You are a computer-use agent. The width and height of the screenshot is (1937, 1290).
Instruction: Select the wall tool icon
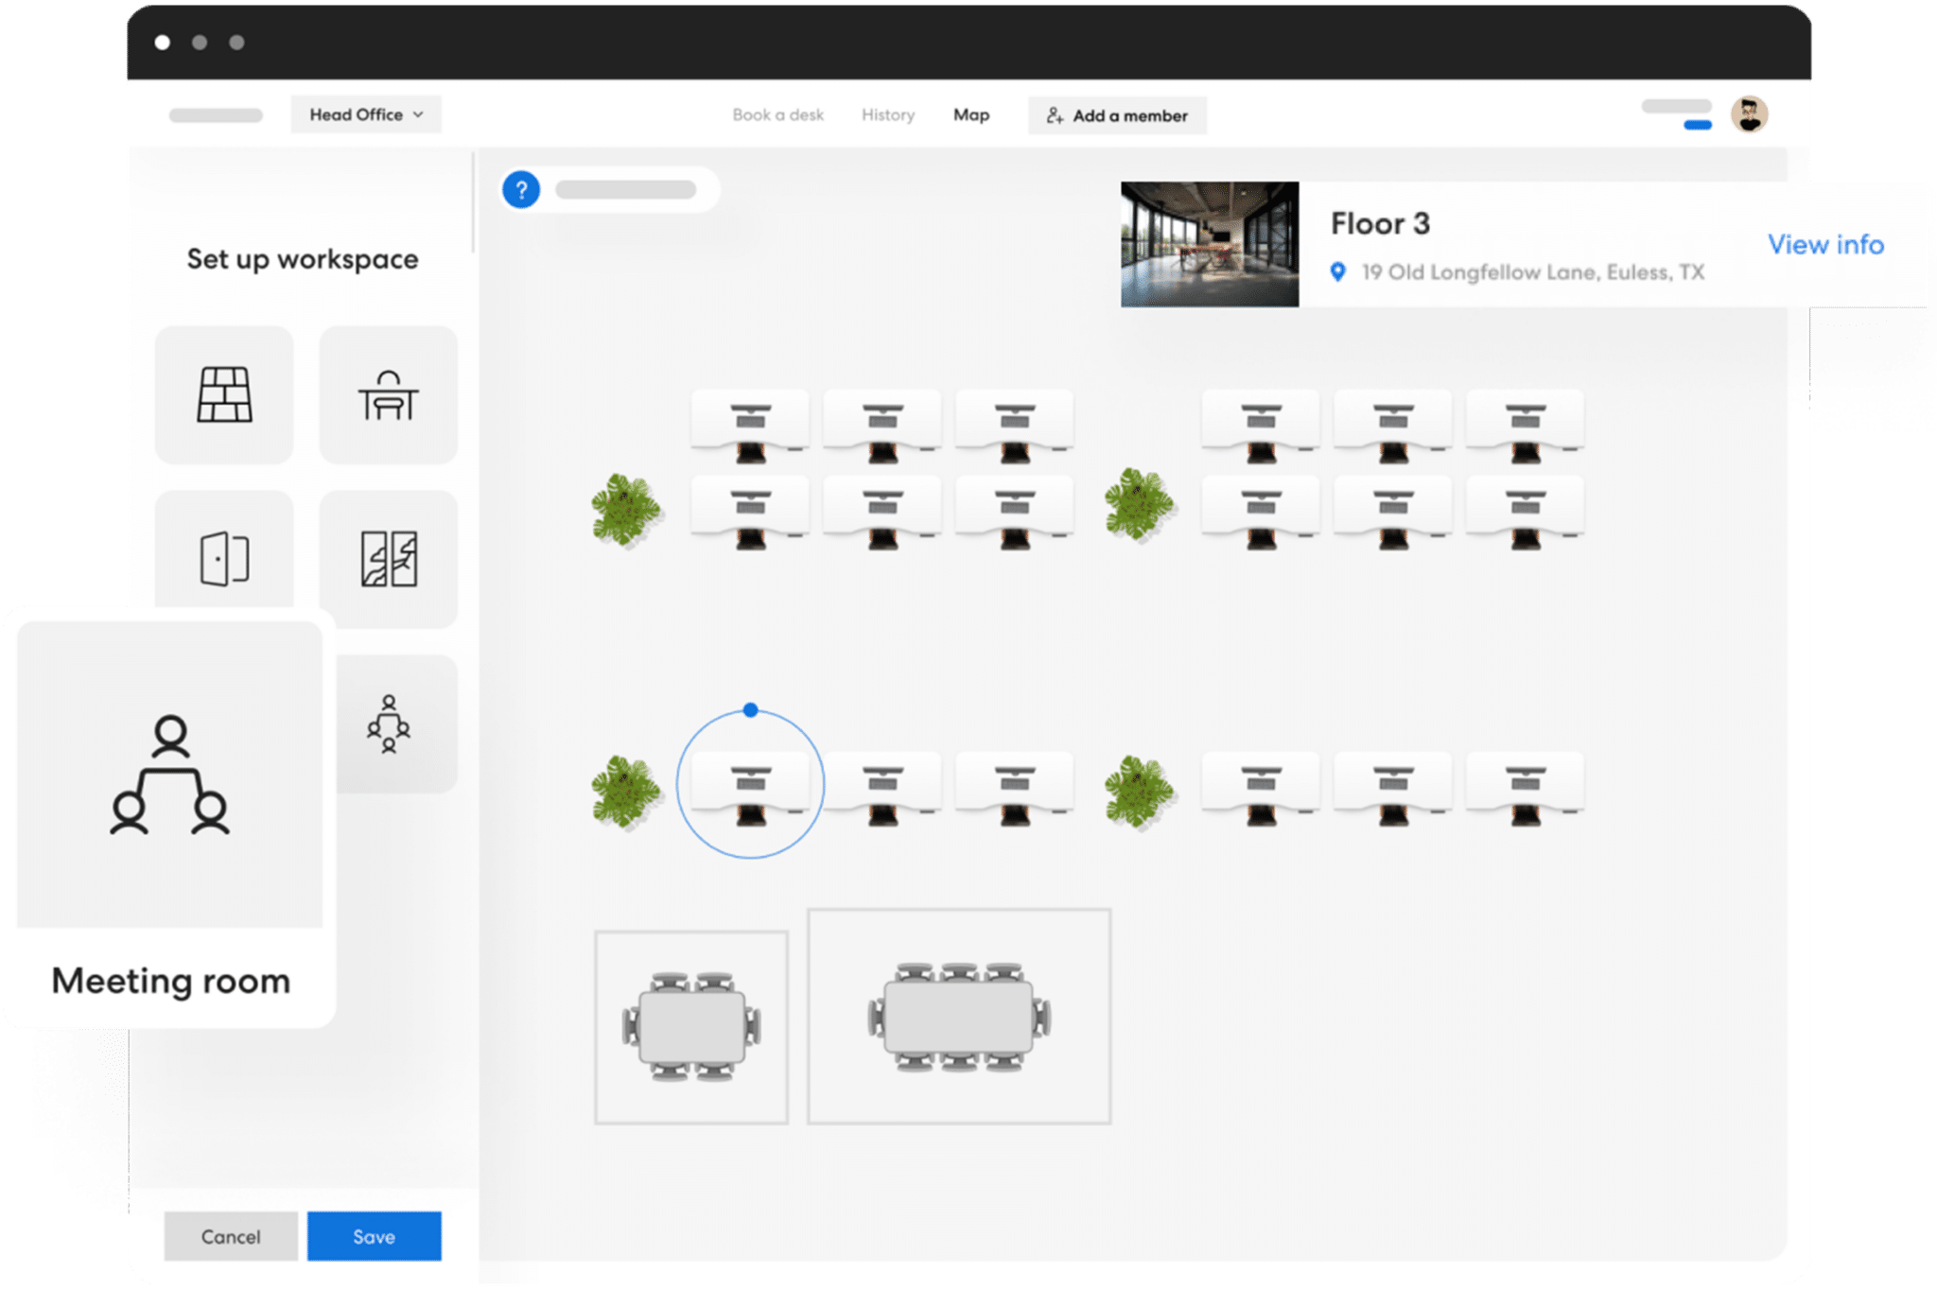pos(224,394)
